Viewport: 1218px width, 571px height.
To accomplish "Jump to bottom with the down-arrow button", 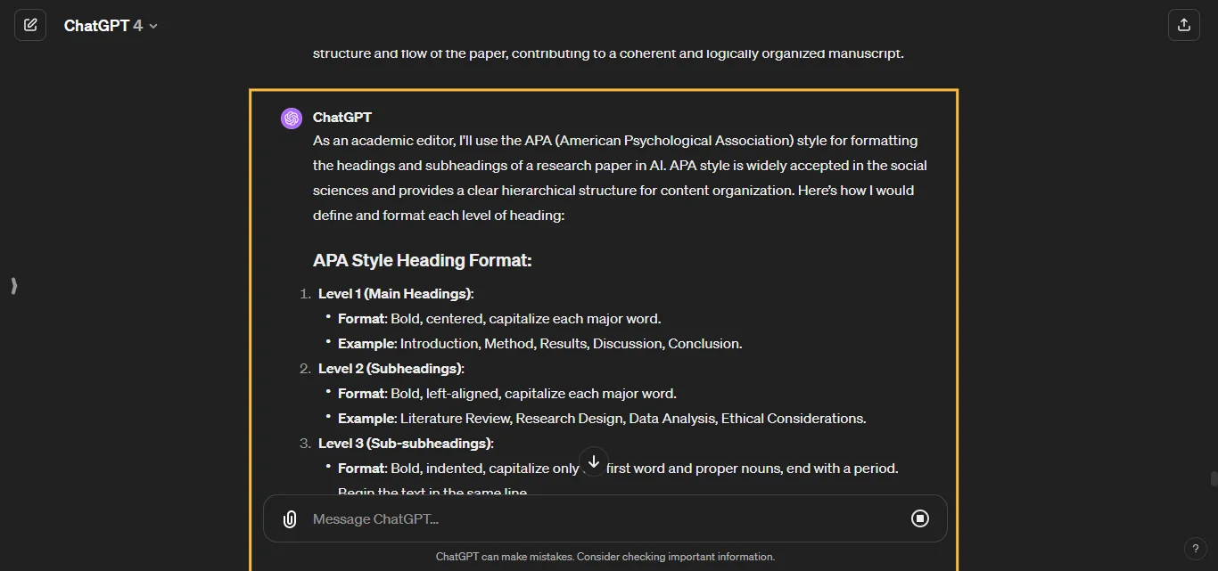I will [x=594, y=462].
